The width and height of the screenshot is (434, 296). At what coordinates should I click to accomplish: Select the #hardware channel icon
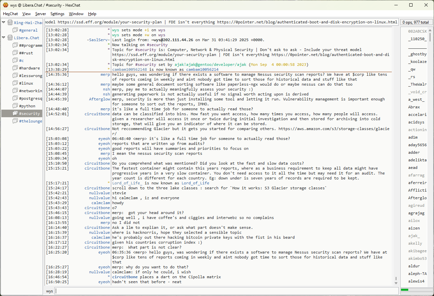tap(15, 68)
